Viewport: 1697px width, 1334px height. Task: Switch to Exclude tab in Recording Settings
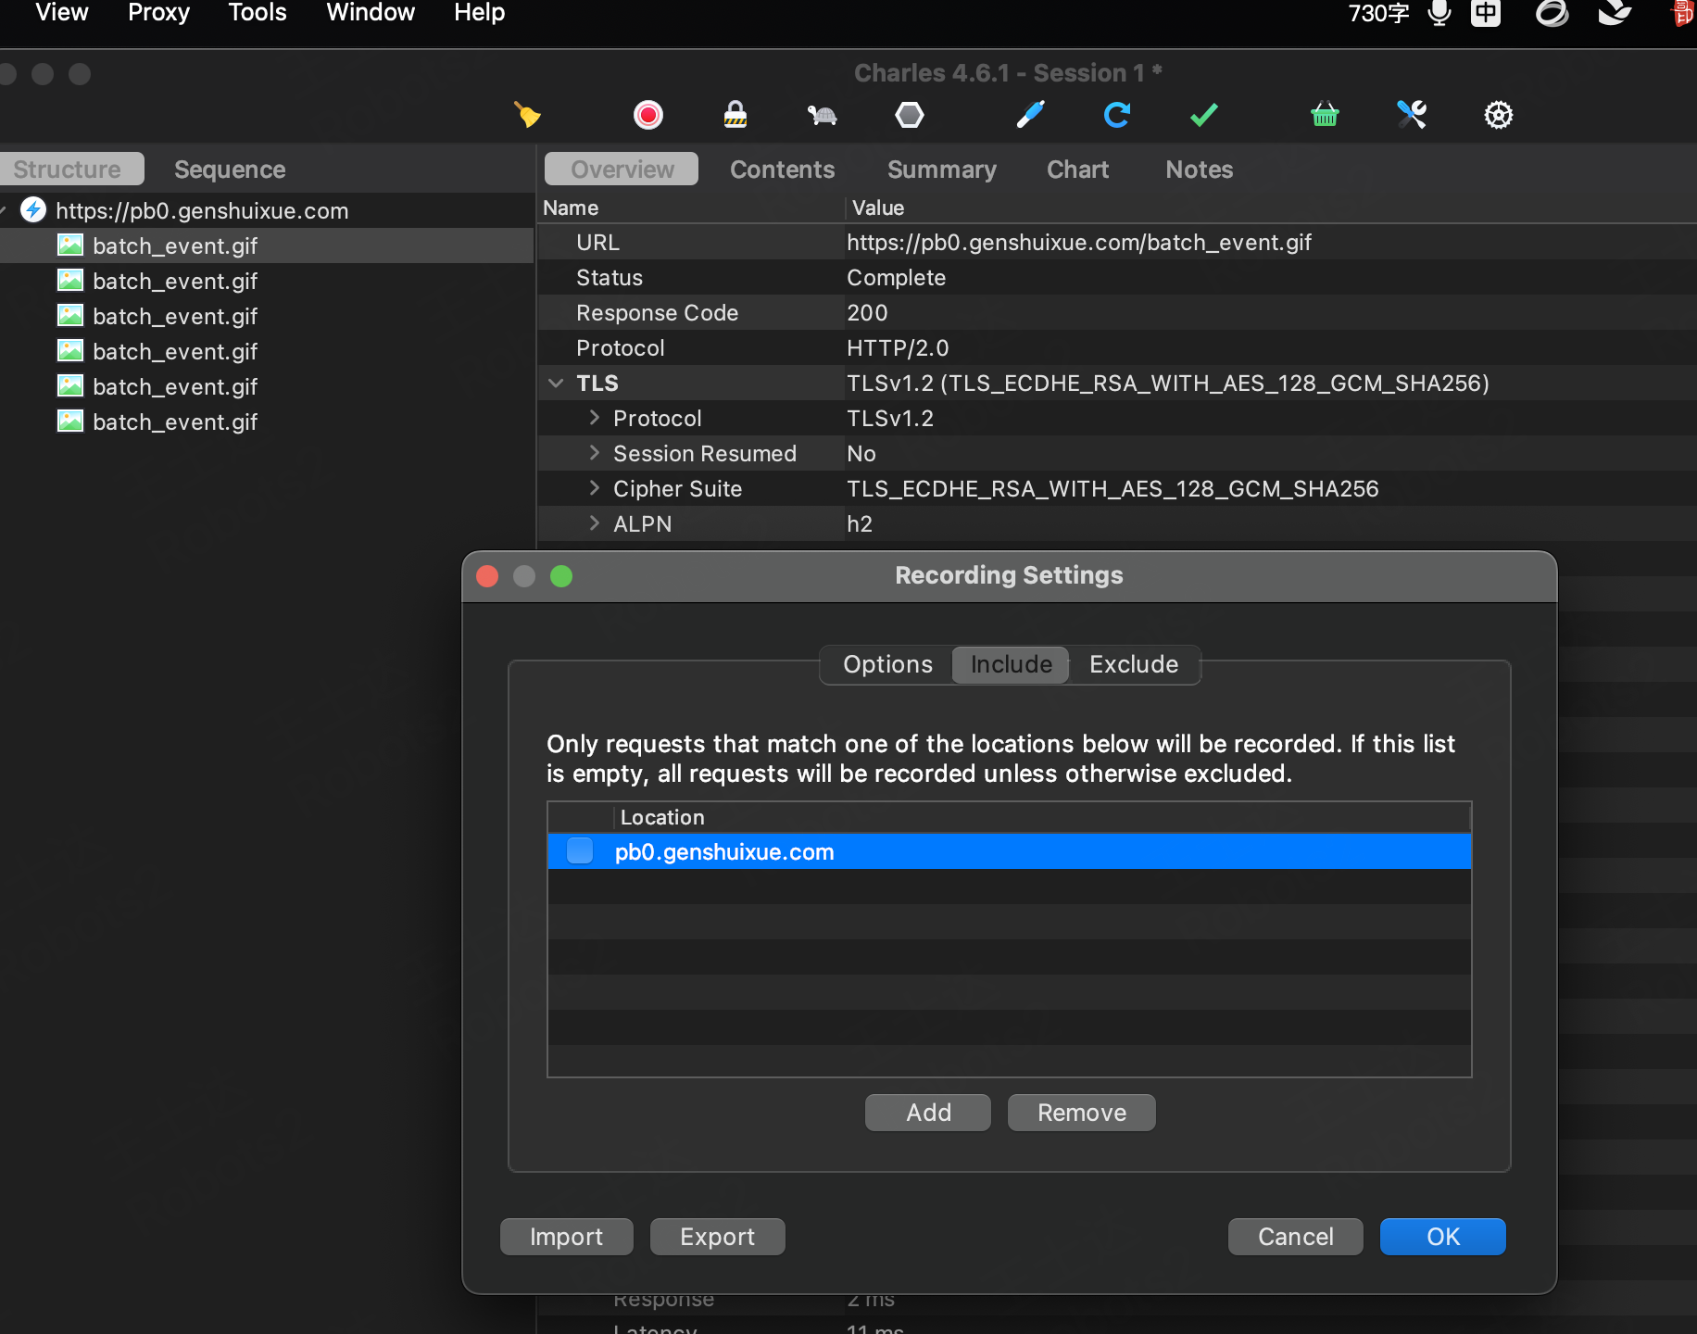click(1134, 664)
